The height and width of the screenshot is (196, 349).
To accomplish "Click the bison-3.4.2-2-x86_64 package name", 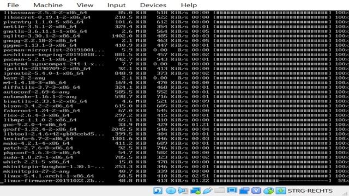I will (x=38, y=106).
